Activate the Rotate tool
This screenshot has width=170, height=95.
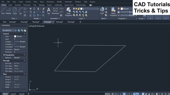(34, 9)
